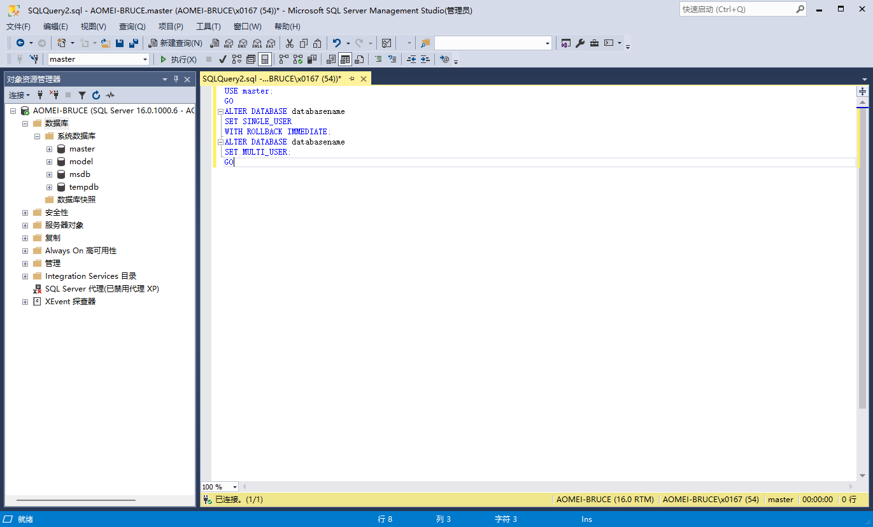Screen dimensions: 873x527
Task: Expand the 服务器对象 folder
Action: 25,225
